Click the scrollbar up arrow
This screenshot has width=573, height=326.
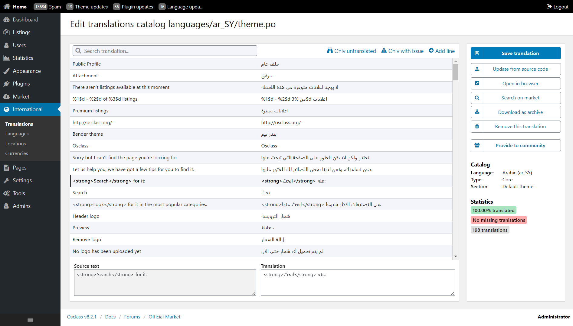point(456,61)
